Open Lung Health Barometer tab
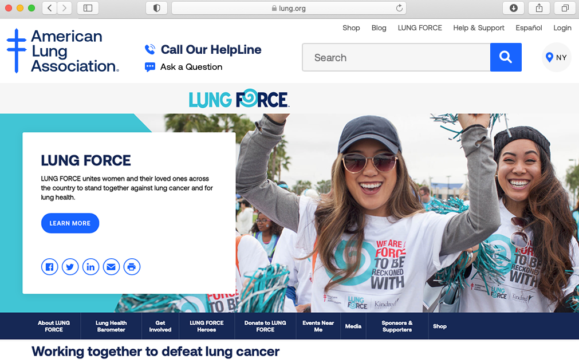Viewport: 579px width, 363px height. pyautogui.click(x=111, y=326)
